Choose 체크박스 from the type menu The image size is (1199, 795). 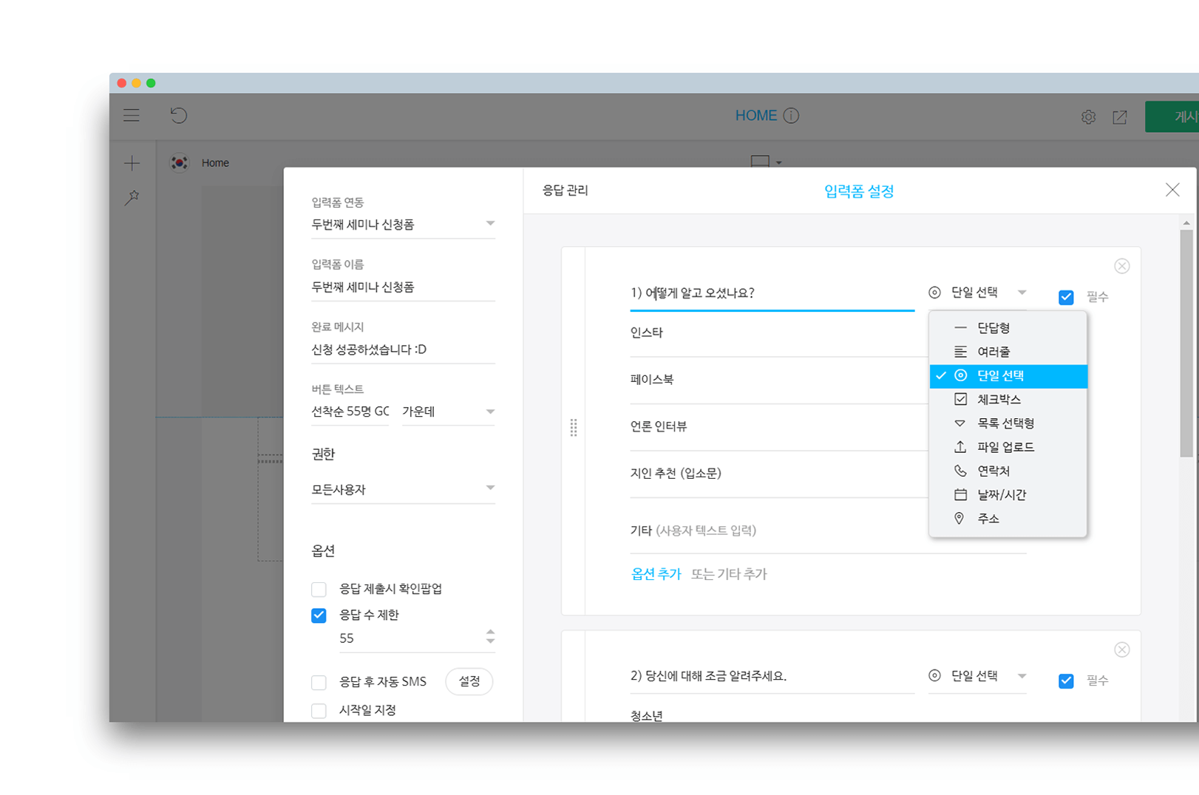1008,400
